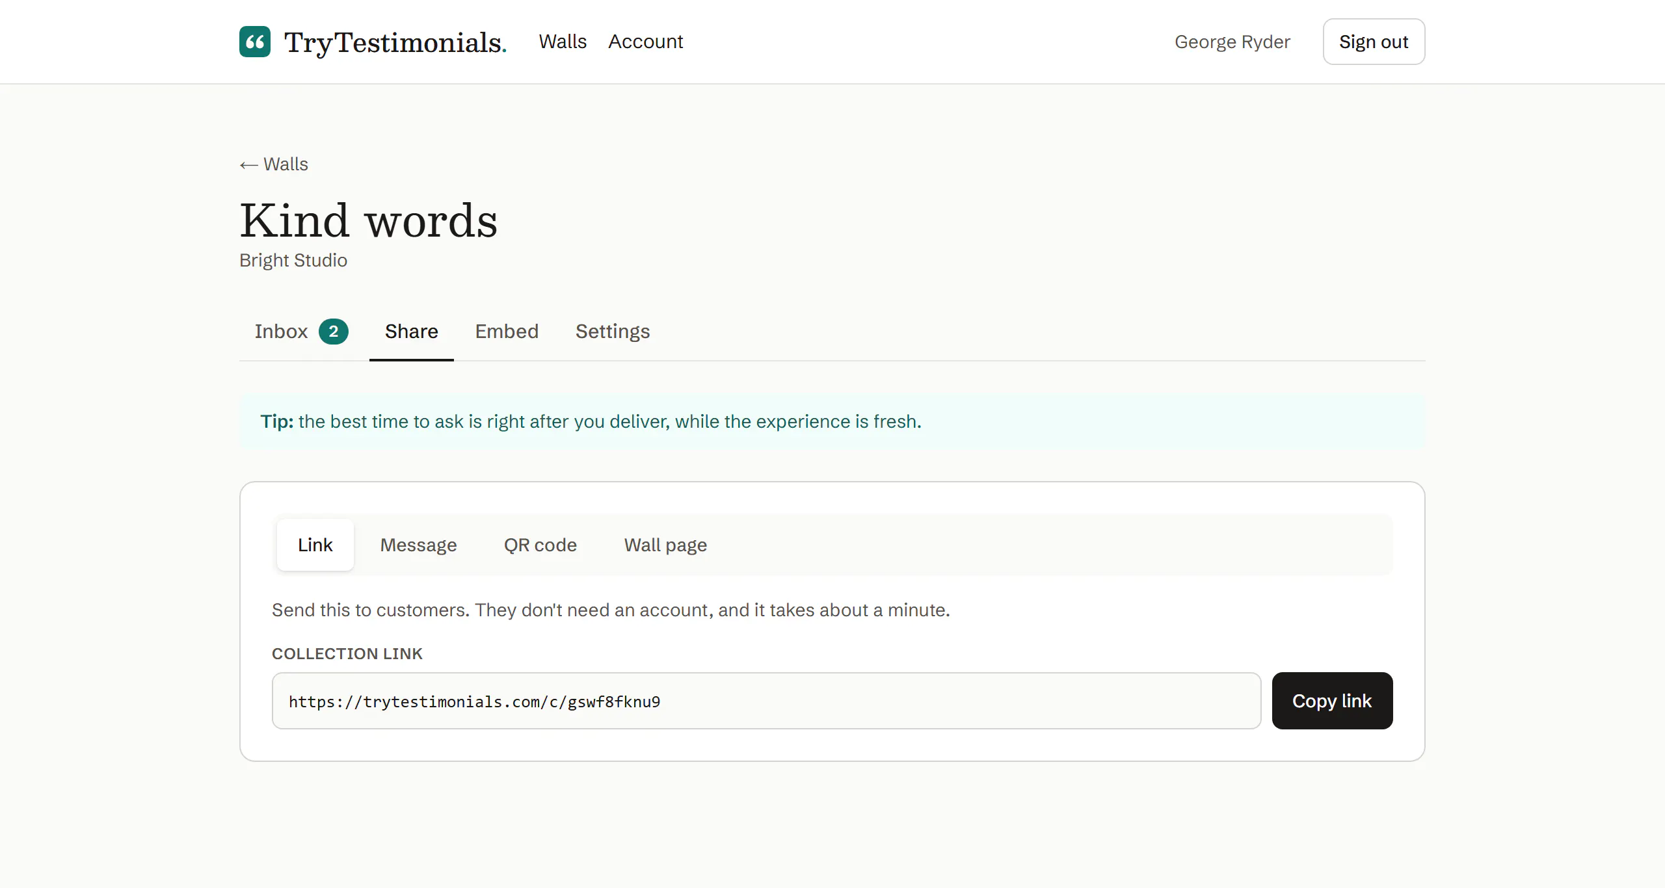Open the Settings tab
Screen dimensions: 1665x888
(613, 332)
